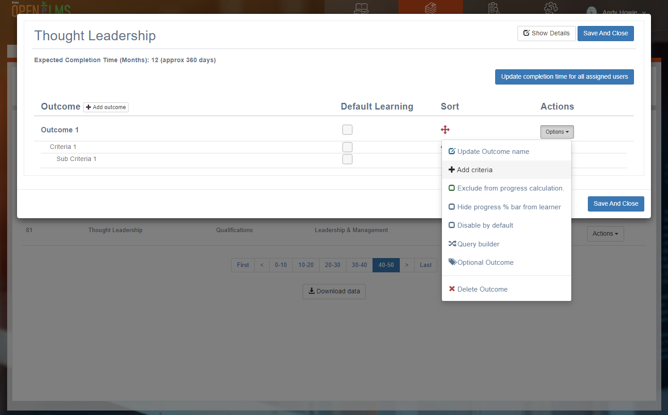Open the settings gear icon in top navigation
The image size is (668, 415).
pyautogui.click(x=551, y=8)
